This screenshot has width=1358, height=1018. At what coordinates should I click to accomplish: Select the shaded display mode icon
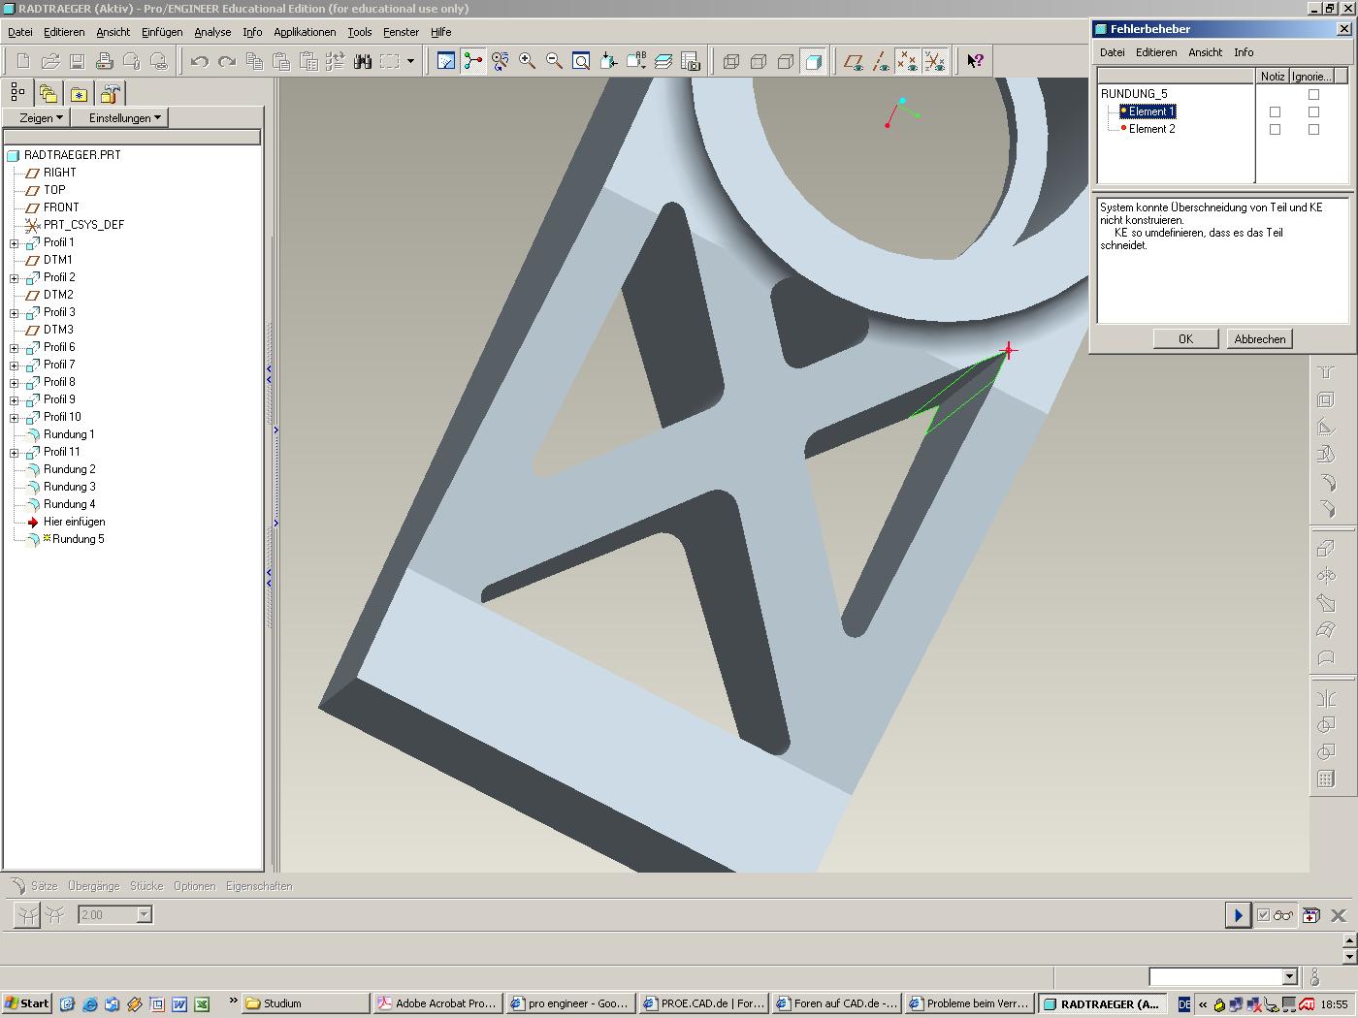point(814,61)
